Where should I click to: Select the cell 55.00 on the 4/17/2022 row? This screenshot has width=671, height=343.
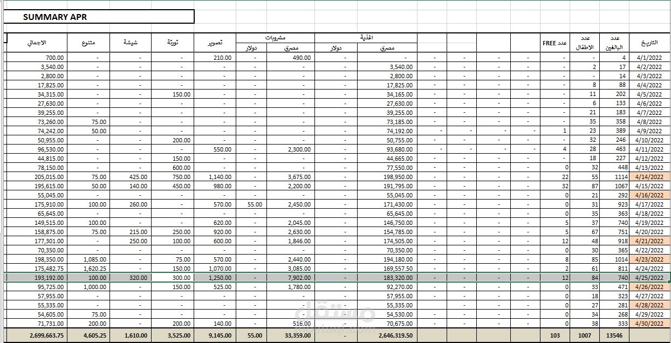click(x=250, y=204)
